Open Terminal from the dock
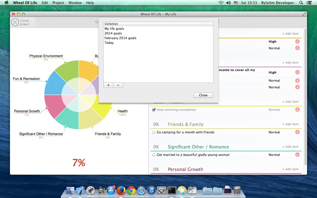Screen dimensions: 317x198 (172, 190)
